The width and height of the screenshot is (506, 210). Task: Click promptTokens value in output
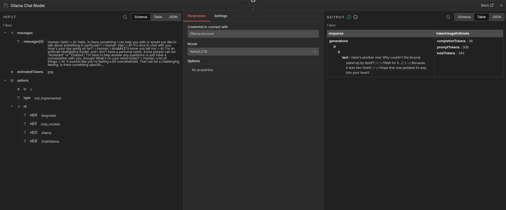click(x=466, y=47)
